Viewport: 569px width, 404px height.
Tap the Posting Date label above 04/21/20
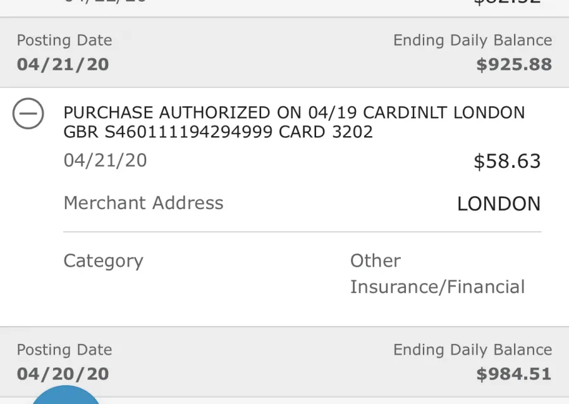[x=64, y=41]
